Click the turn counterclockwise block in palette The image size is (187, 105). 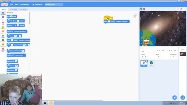[15, 25]
